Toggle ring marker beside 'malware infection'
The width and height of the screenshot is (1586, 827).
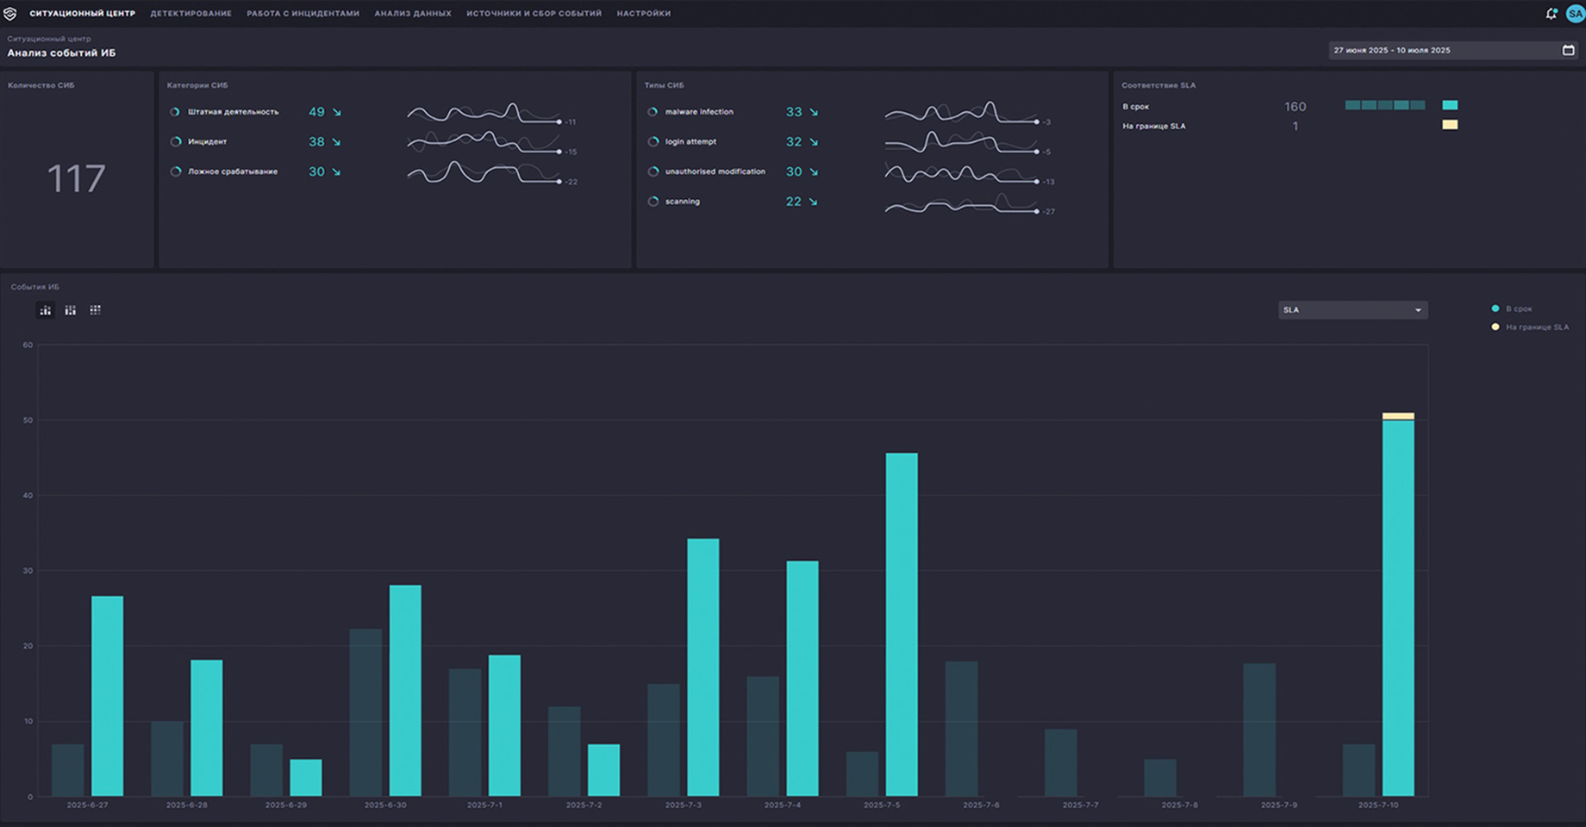pyautogui.click(x=653, y=112)
